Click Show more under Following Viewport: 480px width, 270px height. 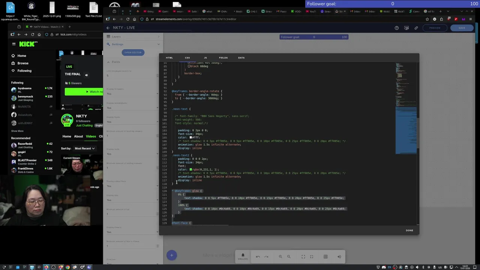click(x=17, y=131)
